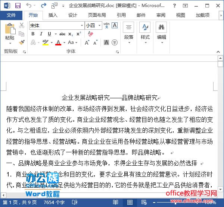Image resolution: width=224 pixels, height=207 pixels.
Task: Click the vertical scrollbar down arrow
Action: (220, 190)
